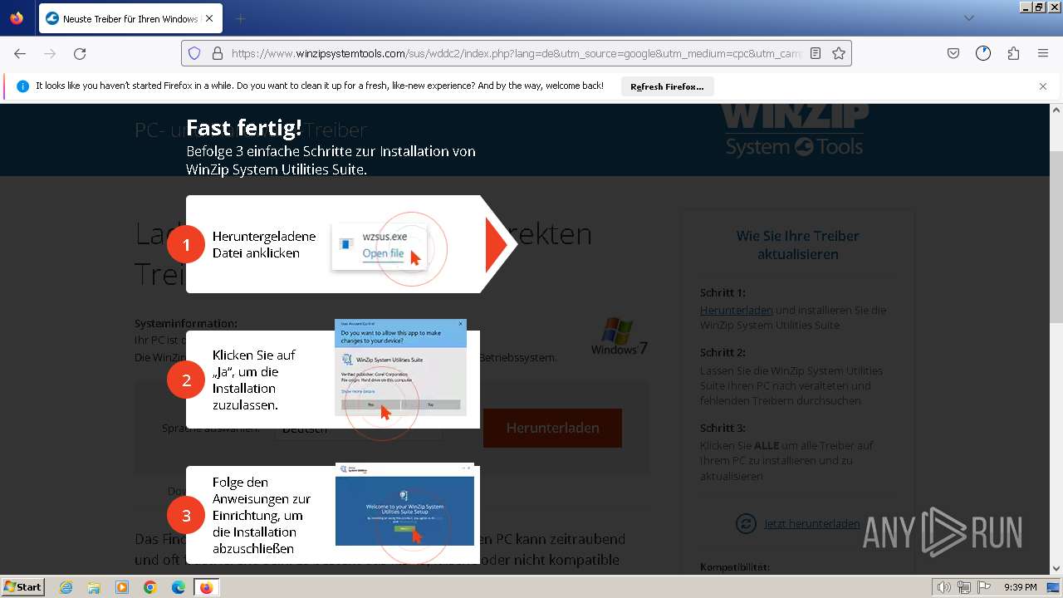Open the extensions puzzle icon

pos(1013,53)
